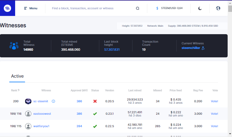This screenshot has height=137, width=232.
Task: Click the Version column header
Action: click(109, 90)
